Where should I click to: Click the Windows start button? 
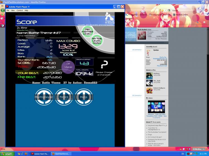7,154
